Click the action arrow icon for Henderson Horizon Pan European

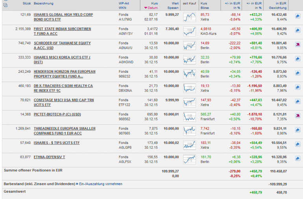coord(297,73)
